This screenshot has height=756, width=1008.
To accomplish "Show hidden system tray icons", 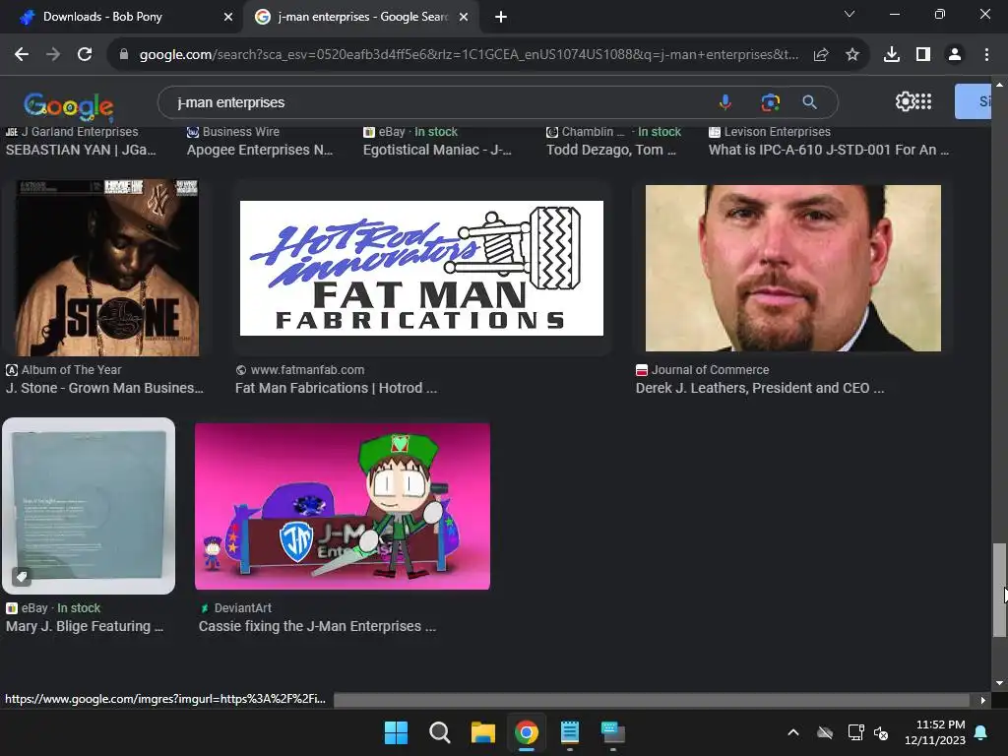I will [793, 732].
